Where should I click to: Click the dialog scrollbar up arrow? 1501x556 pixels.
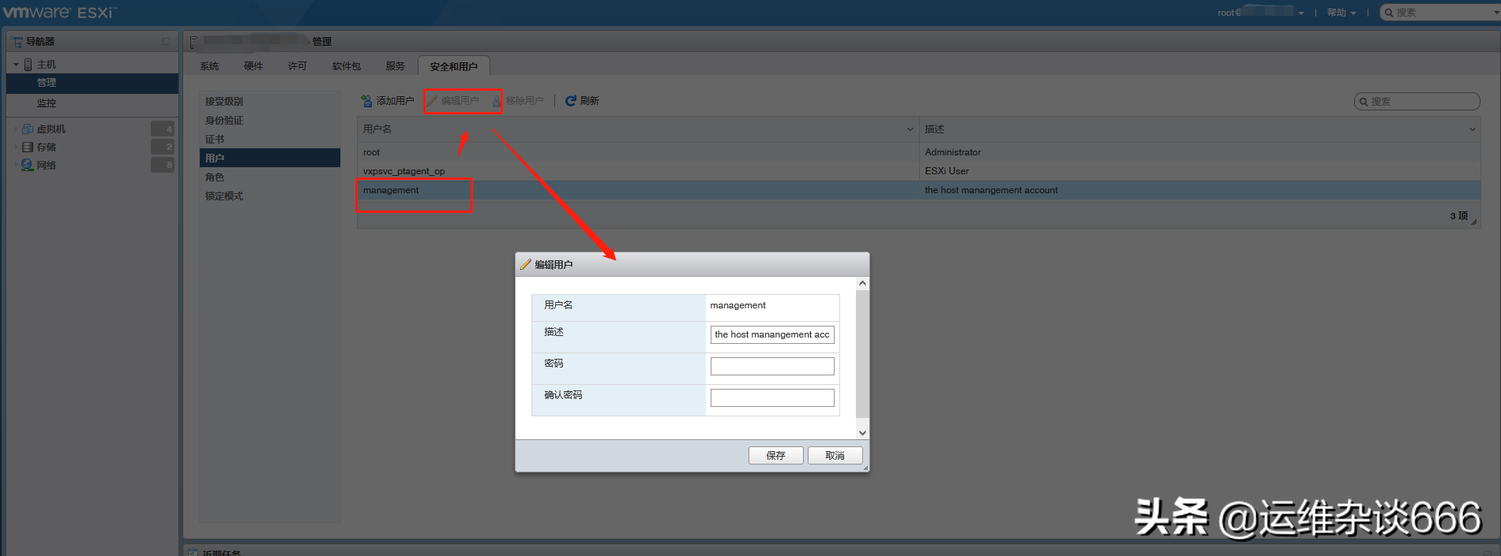pyautogui.click(x=862, y=283)
